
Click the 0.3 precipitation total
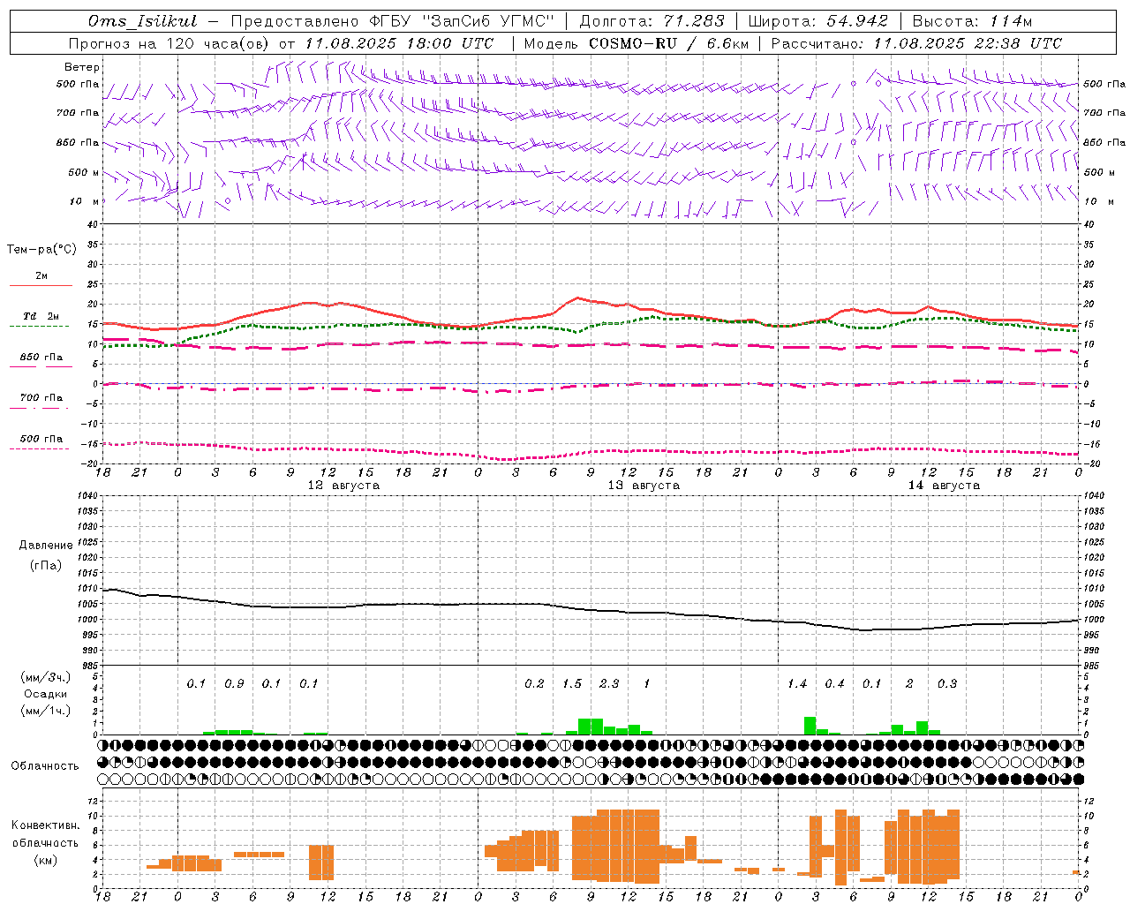[x=947, y=684]
